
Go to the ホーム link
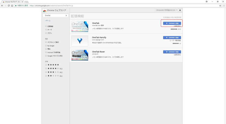pyautogui.click(x=48, y=21)
